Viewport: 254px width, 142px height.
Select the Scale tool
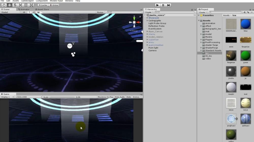20,5
